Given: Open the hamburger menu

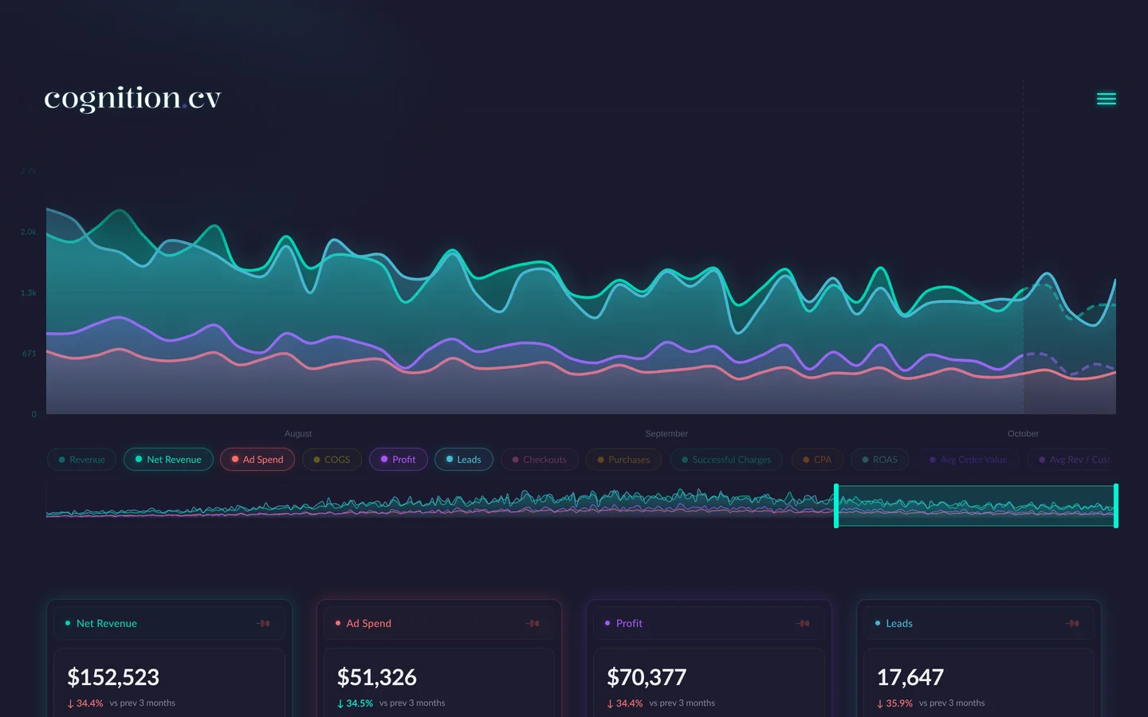Looking at the screenshot, I should pos(1106,99).
